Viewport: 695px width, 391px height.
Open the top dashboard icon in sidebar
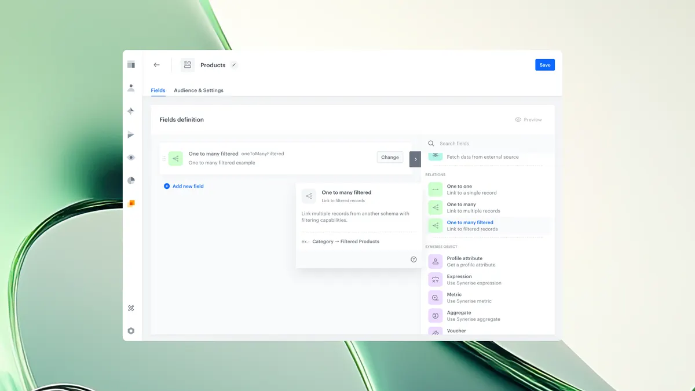(x=131, y=64)
